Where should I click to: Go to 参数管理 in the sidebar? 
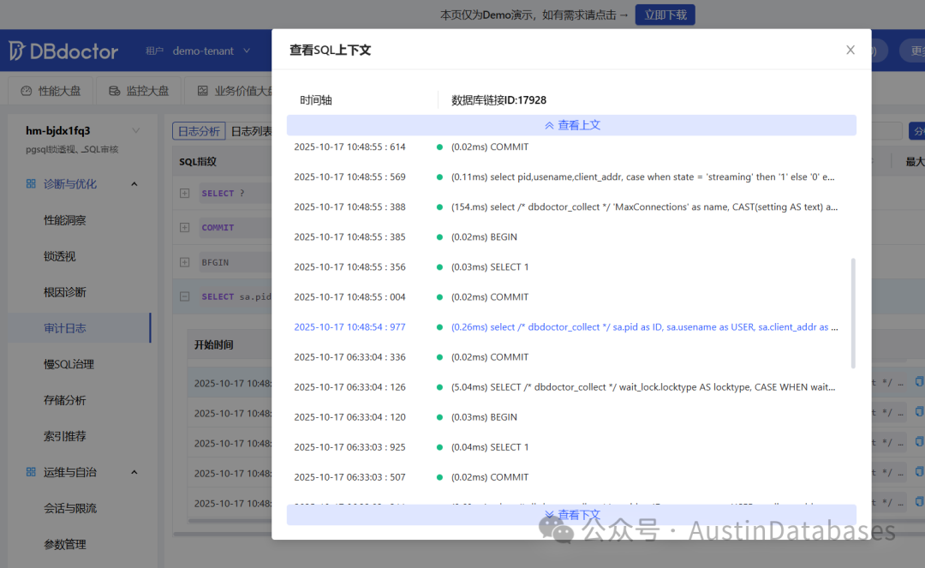(65, 544)
